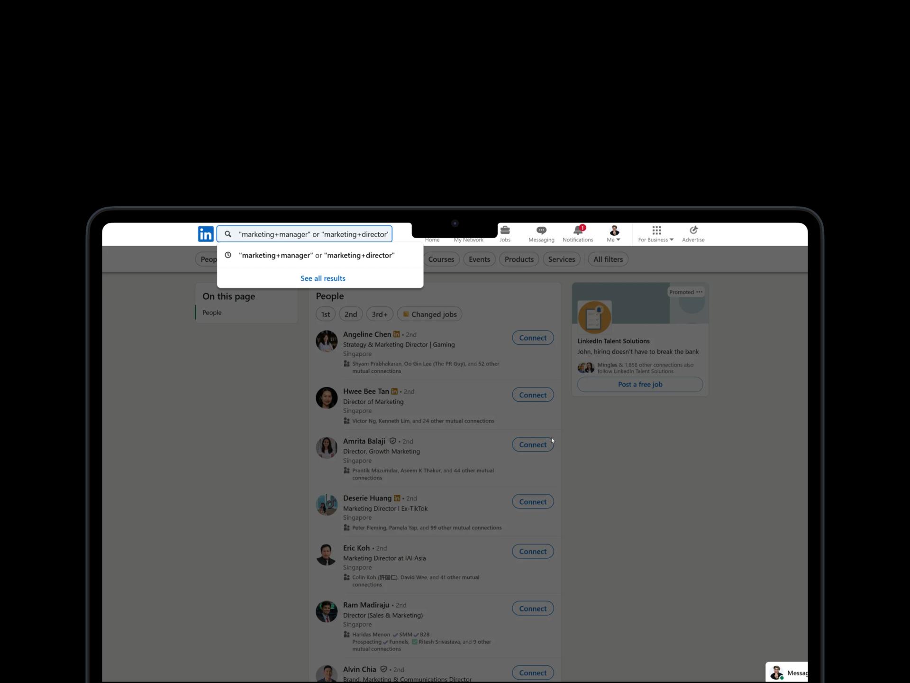The height and width of the screenshot is (683, 910).
Task: Click See all results link
Action: (322, 277)
